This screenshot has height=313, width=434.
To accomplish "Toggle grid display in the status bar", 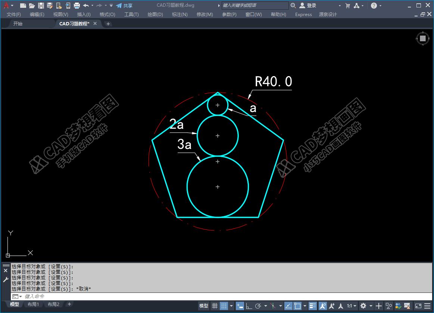I will 215,306.
